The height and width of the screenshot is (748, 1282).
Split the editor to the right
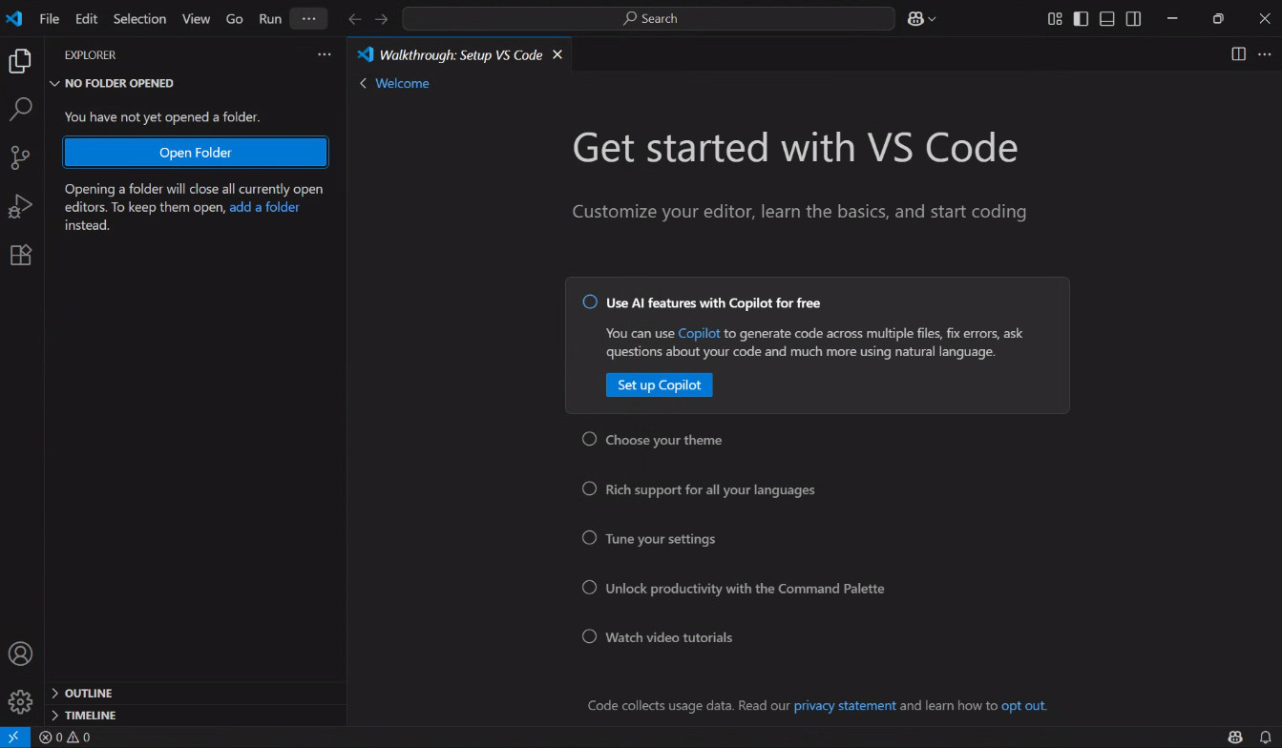click(x=1238, y=54)
